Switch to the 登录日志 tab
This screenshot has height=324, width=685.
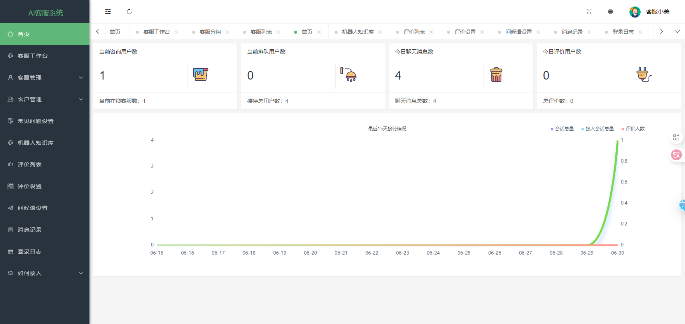(x=623, y=32)
